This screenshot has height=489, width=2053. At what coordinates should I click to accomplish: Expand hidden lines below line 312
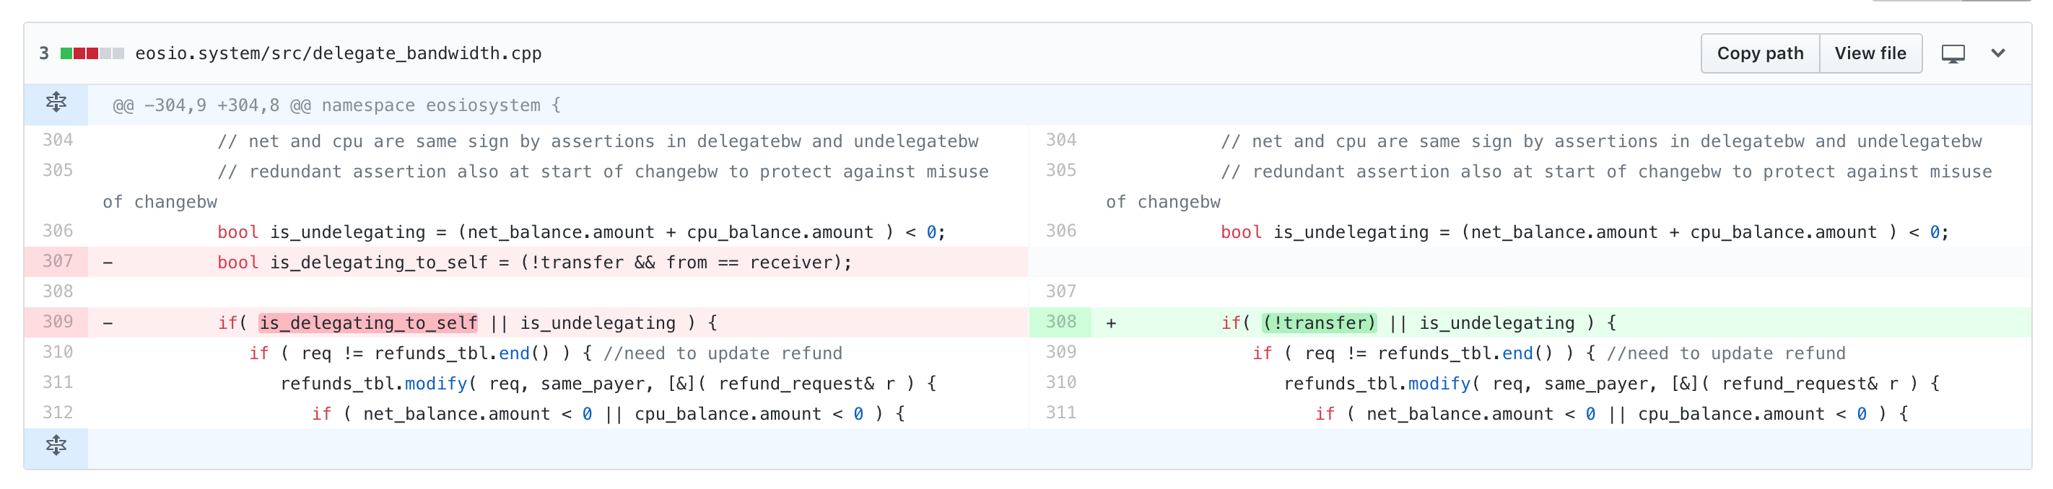[56, 446]
